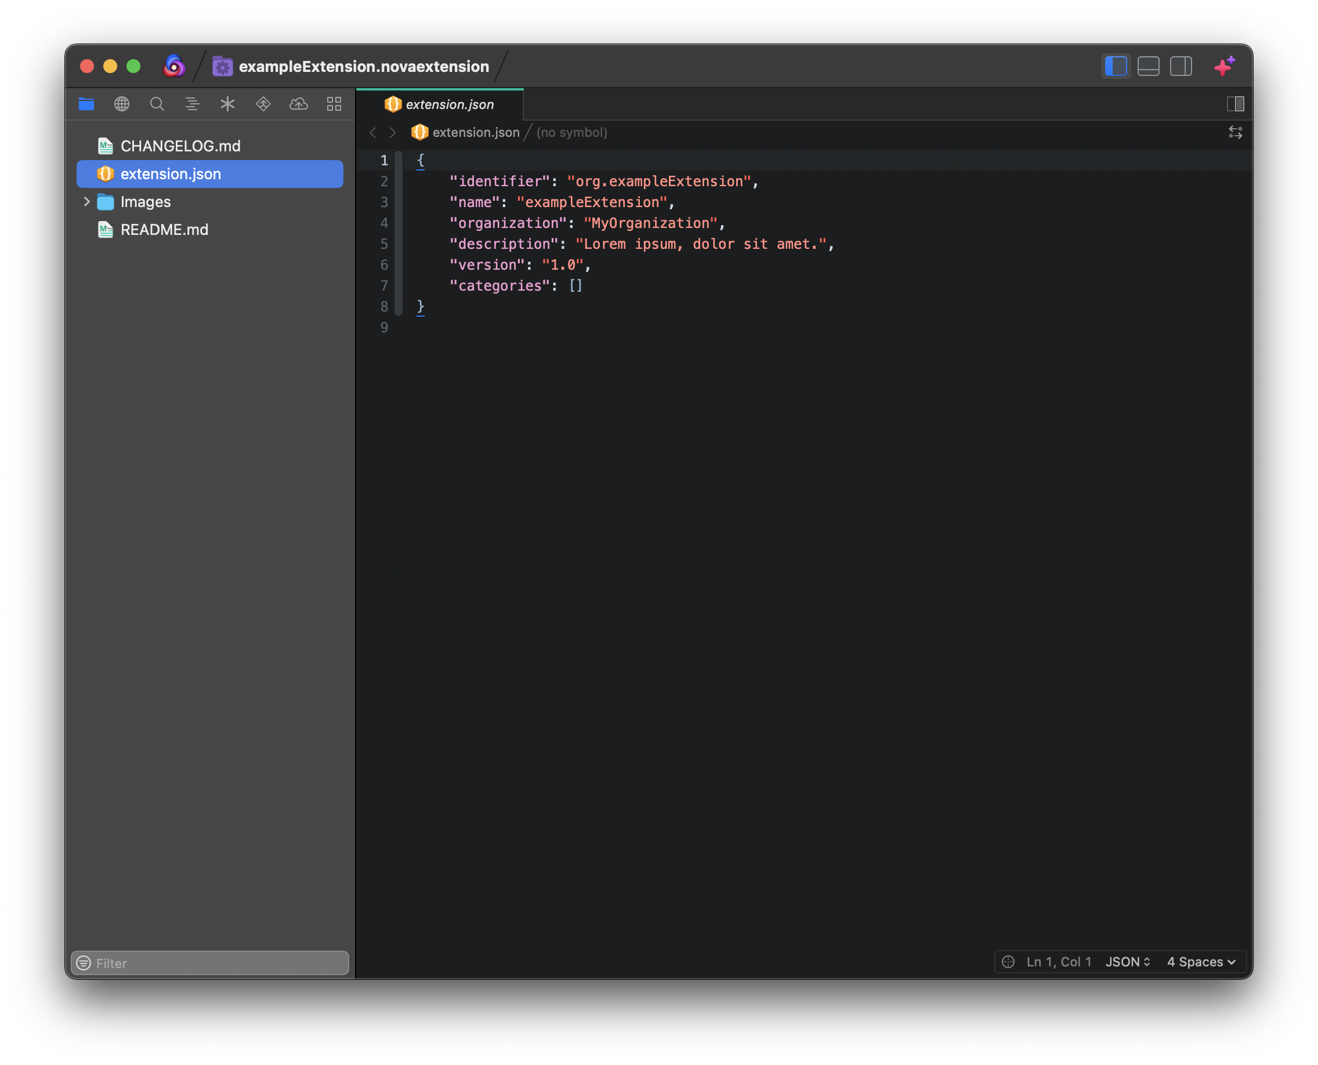This screenshot has height=1065, width=1318.
Task: Split the editor pane
Action: coord(1235,104)
